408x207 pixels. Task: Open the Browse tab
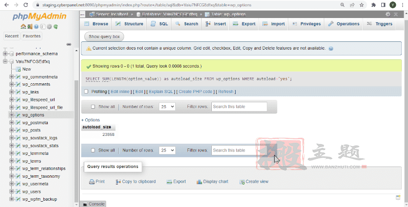click(x=96, y=24)
